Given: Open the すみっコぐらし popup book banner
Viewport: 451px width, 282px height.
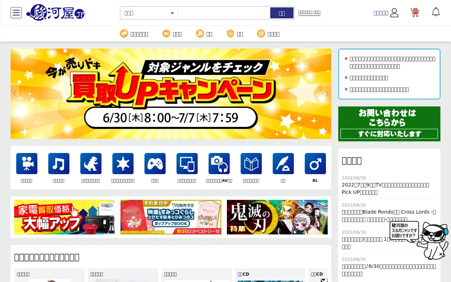Looking at the screenshot, I should pos(171,217).
